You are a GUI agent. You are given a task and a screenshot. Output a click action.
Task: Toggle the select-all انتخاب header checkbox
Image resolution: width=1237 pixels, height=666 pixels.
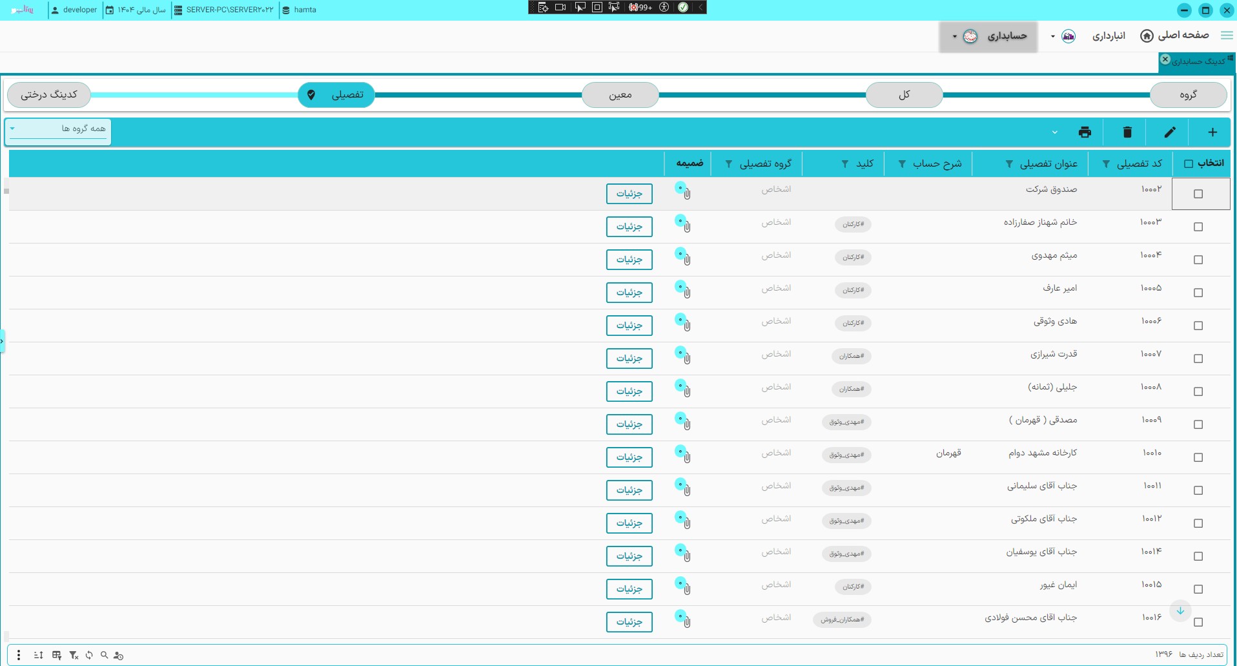coord(1189,164)
